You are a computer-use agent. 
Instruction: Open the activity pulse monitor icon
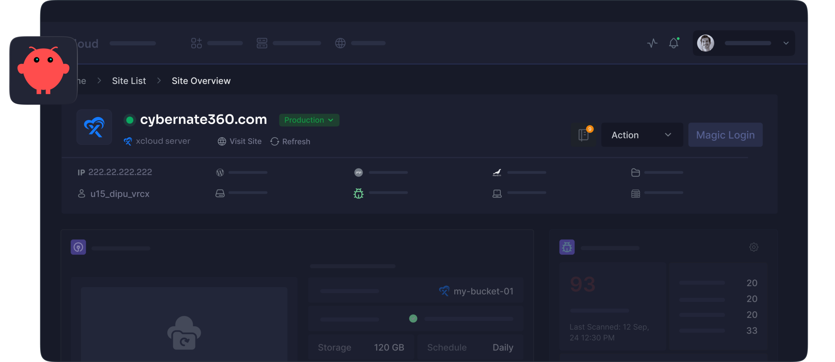coord(652,43)
